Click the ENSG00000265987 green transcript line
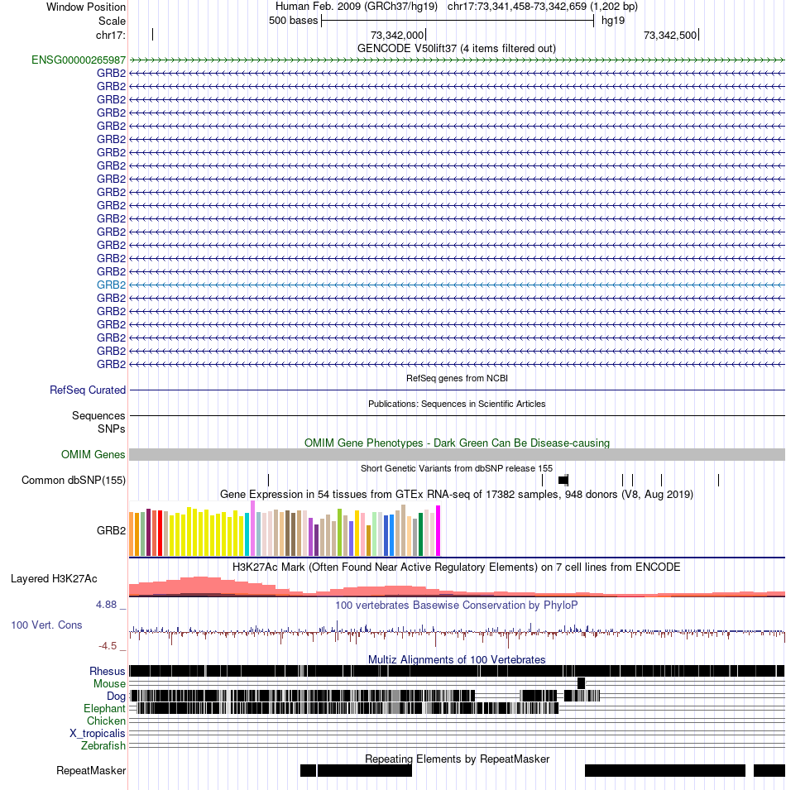The height and width of the screenshot is (790, 786). tap(457, 60)
